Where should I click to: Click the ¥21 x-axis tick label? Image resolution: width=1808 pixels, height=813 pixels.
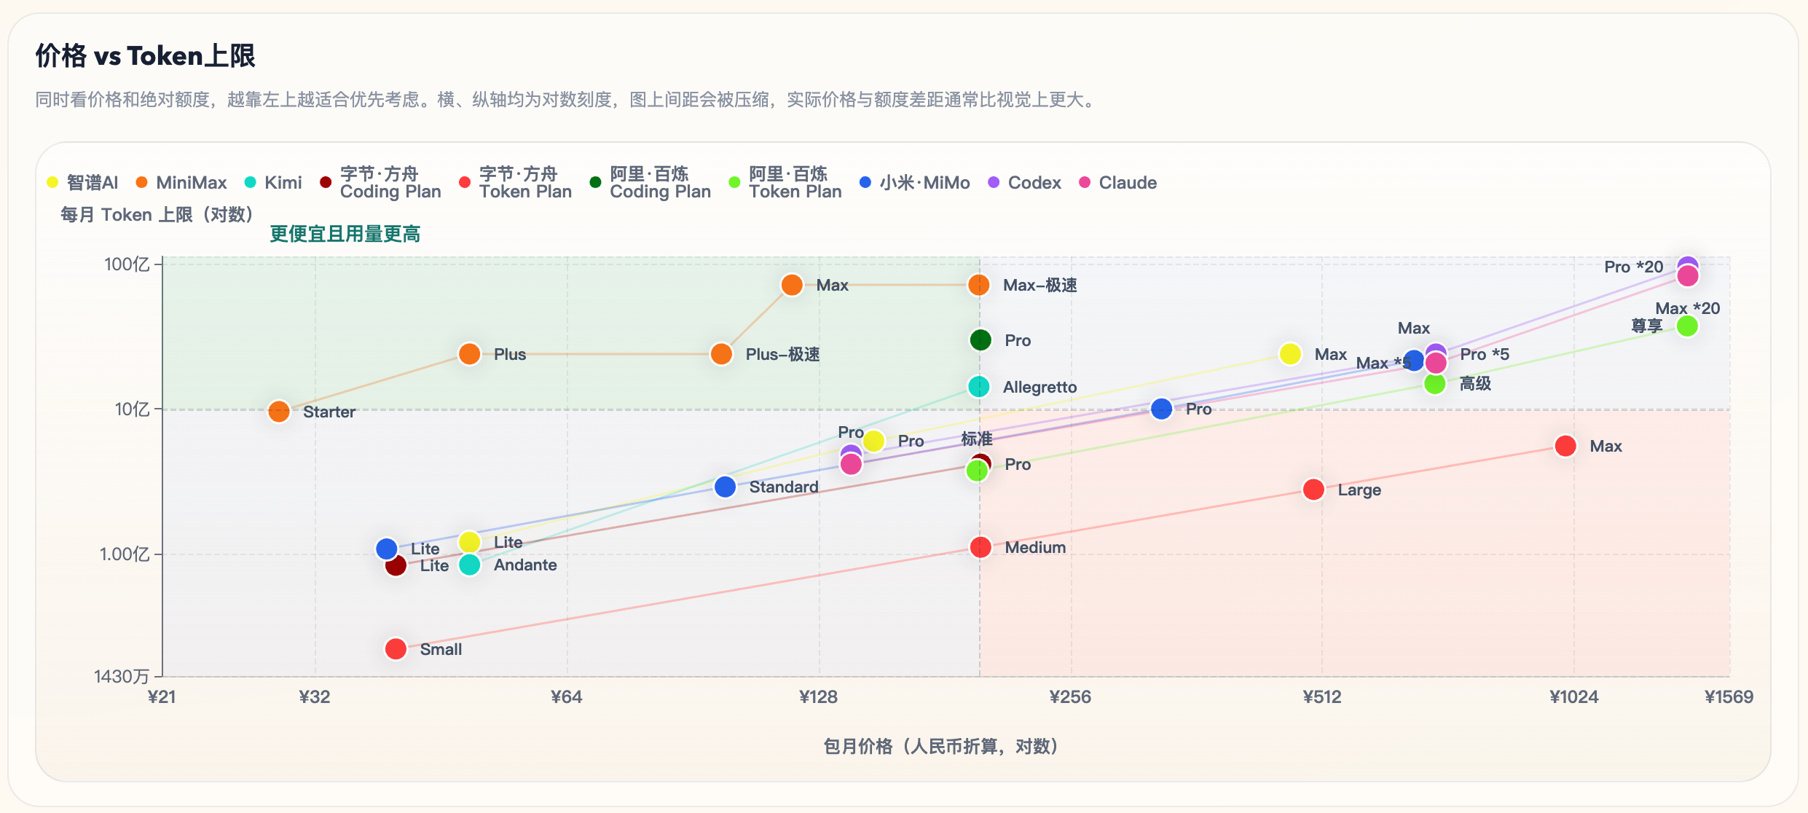162,697
